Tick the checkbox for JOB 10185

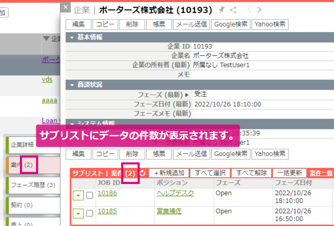tap(90, 213)
